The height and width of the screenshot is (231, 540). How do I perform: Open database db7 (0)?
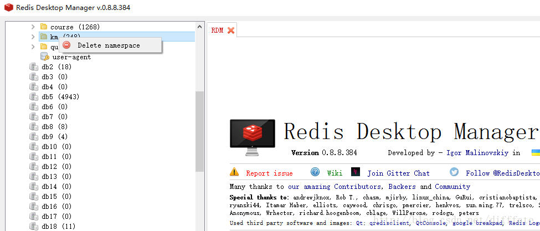click(54, 117)
